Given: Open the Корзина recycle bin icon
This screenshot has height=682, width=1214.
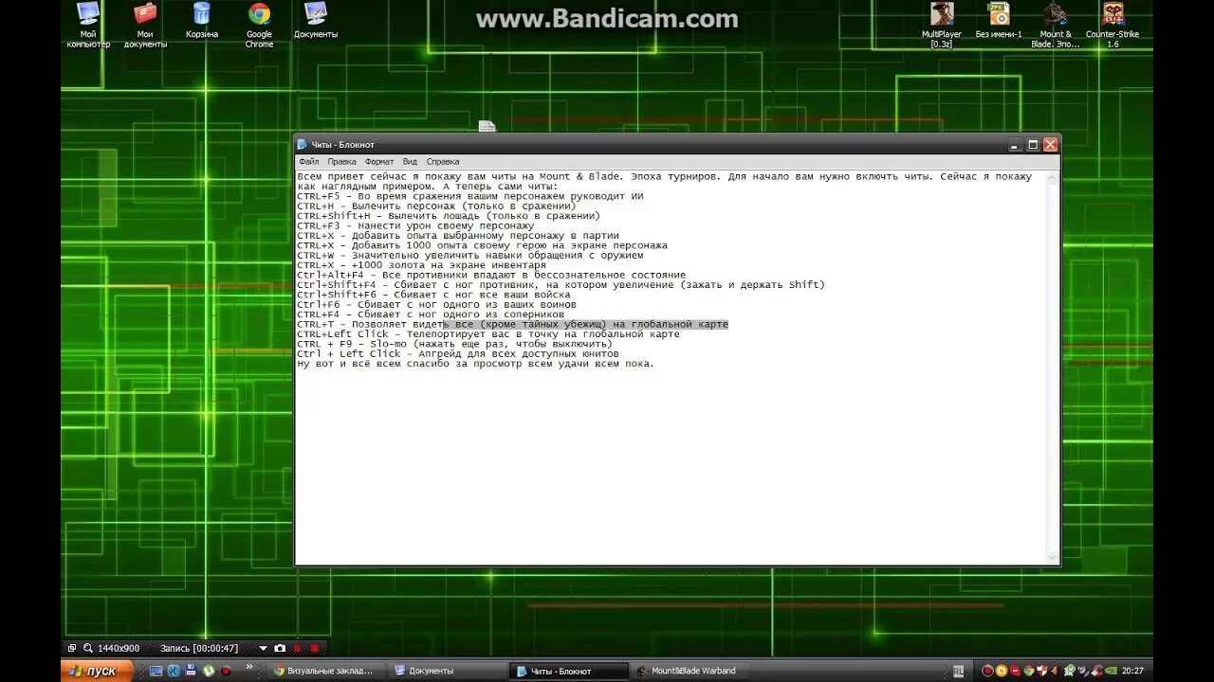Looking at the screenshot, I should pyautogui.click(x=202, y=21).
